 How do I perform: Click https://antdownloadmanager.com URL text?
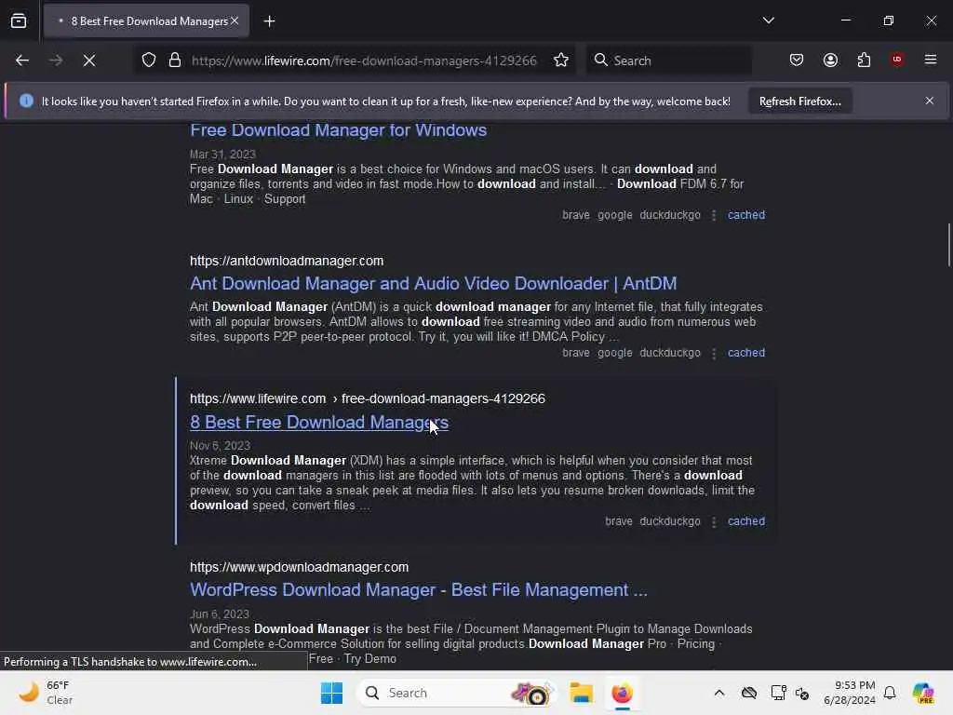(x=287, y=261)
